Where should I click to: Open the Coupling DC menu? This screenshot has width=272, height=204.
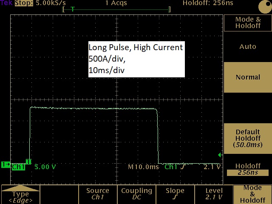136,195
